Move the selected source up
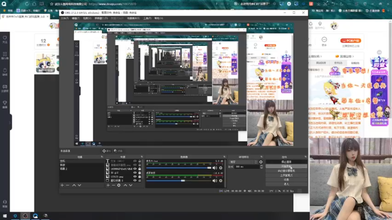This screenshot has width=392, height=220. click(x=125, y=185)
